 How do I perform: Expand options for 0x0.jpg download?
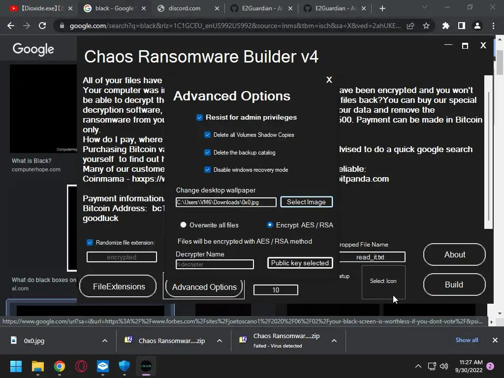[105, 341]
